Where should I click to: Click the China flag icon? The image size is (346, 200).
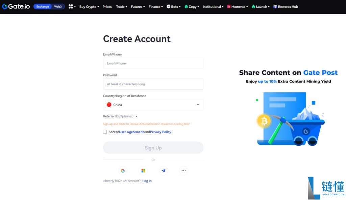[x=109, y=105]
